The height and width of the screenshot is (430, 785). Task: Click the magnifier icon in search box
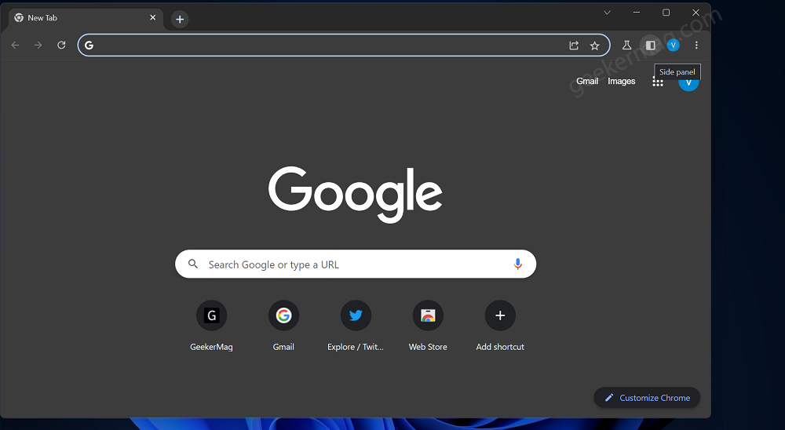coord(193,264)
